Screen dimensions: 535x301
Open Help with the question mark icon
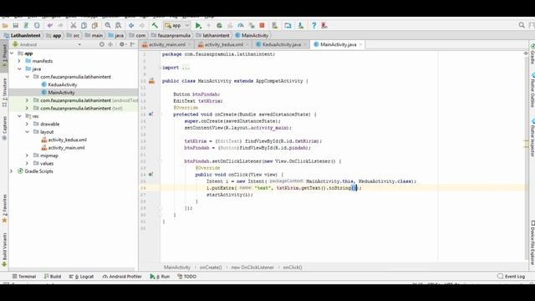click(313, 26)
